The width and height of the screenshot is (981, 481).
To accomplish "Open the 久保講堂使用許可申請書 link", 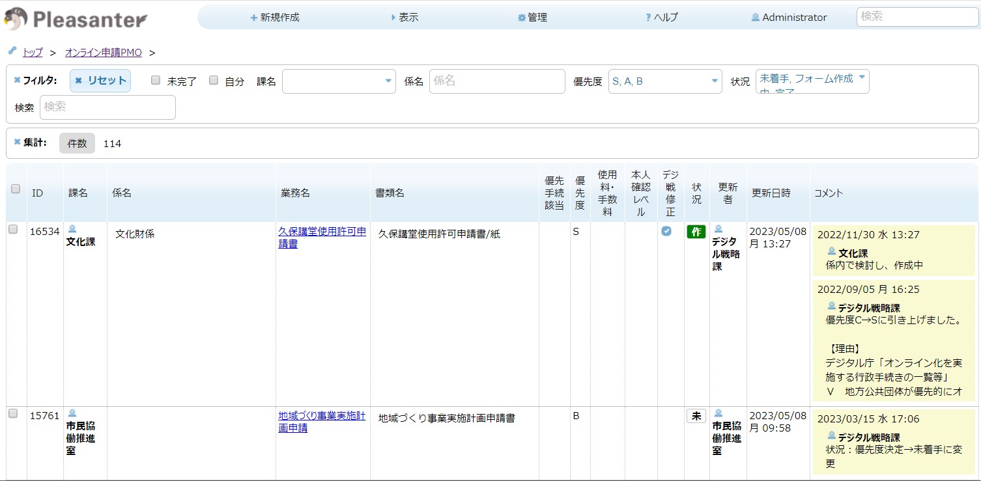I will 322,238.
